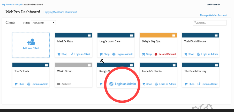Click the Oops! breadcrumb link

coord(19,4)
